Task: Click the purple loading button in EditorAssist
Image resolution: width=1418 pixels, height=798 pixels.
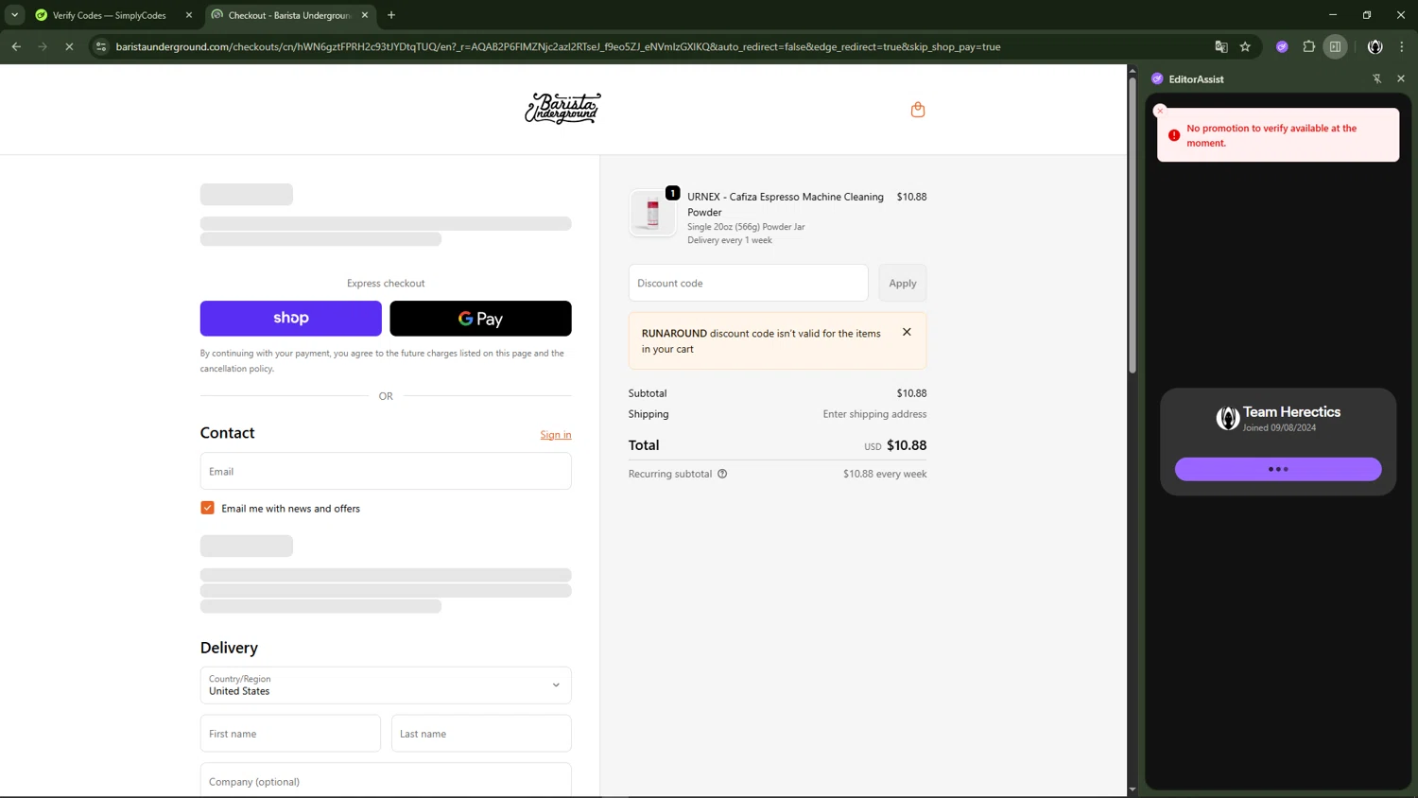Action: (x=1278, y=469)
